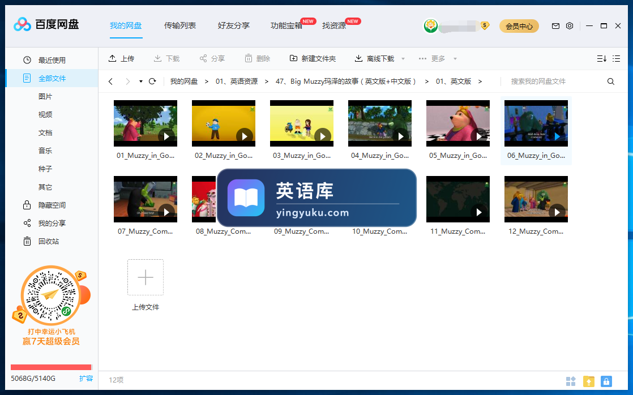Open 隐藏空间 in the sidebar
Viewport: 633px width, 395px height.
tap(52, 205)
